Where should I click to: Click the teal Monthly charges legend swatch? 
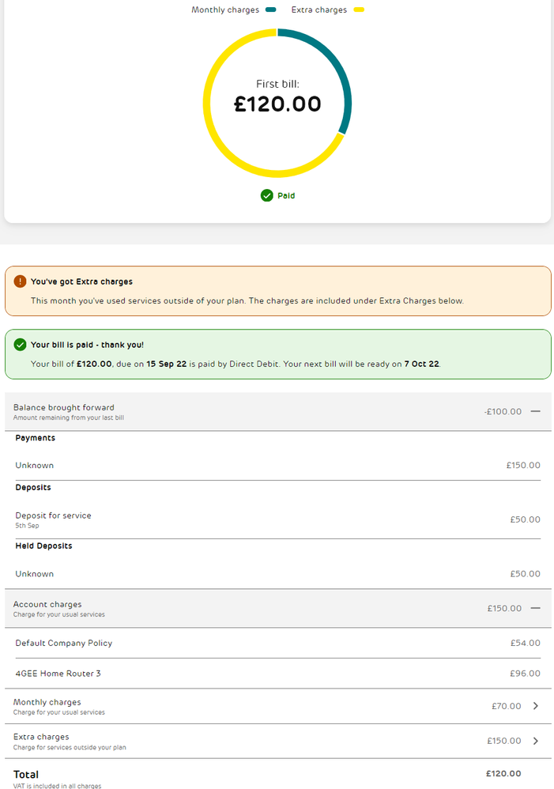271,10
